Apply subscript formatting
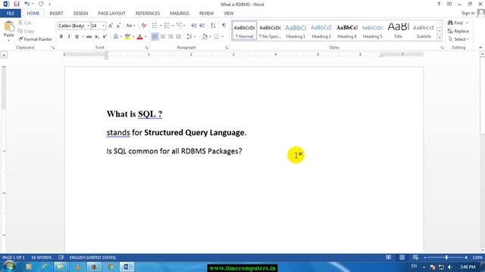This screenshot has width=485, height=272. (x=97, y=37)
